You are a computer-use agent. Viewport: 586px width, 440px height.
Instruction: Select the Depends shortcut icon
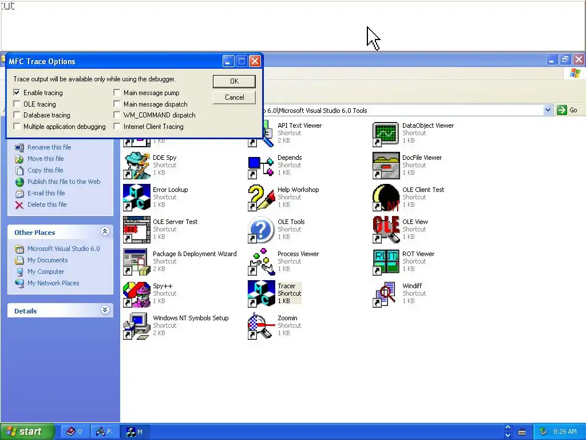coord(261,167)
